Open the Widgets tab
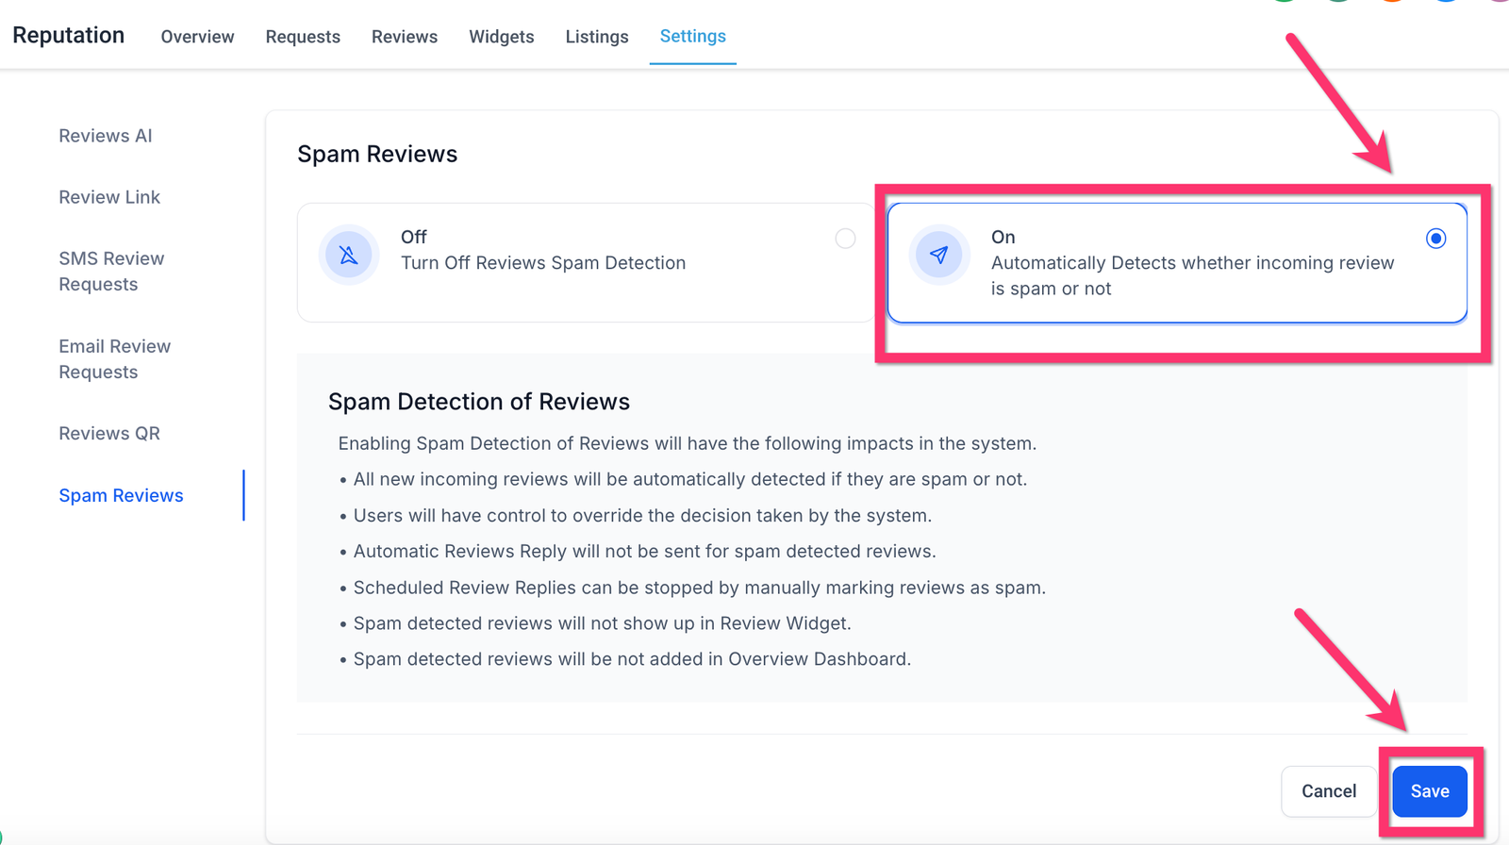The image size is (1509, 845). [x=502, y=37]
